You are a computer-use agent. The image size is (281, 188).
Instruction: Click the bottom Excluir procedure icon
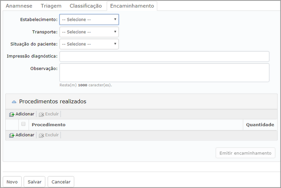[41, 135]
